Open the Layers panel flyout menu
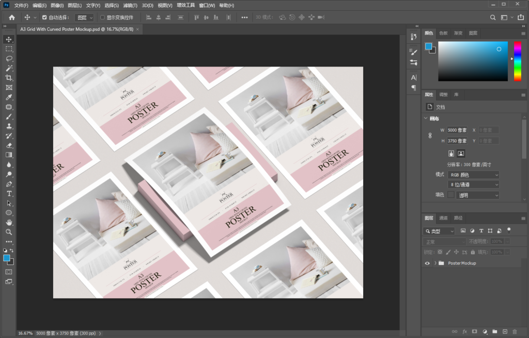This screenshot has width=529, height=338. 523,218
